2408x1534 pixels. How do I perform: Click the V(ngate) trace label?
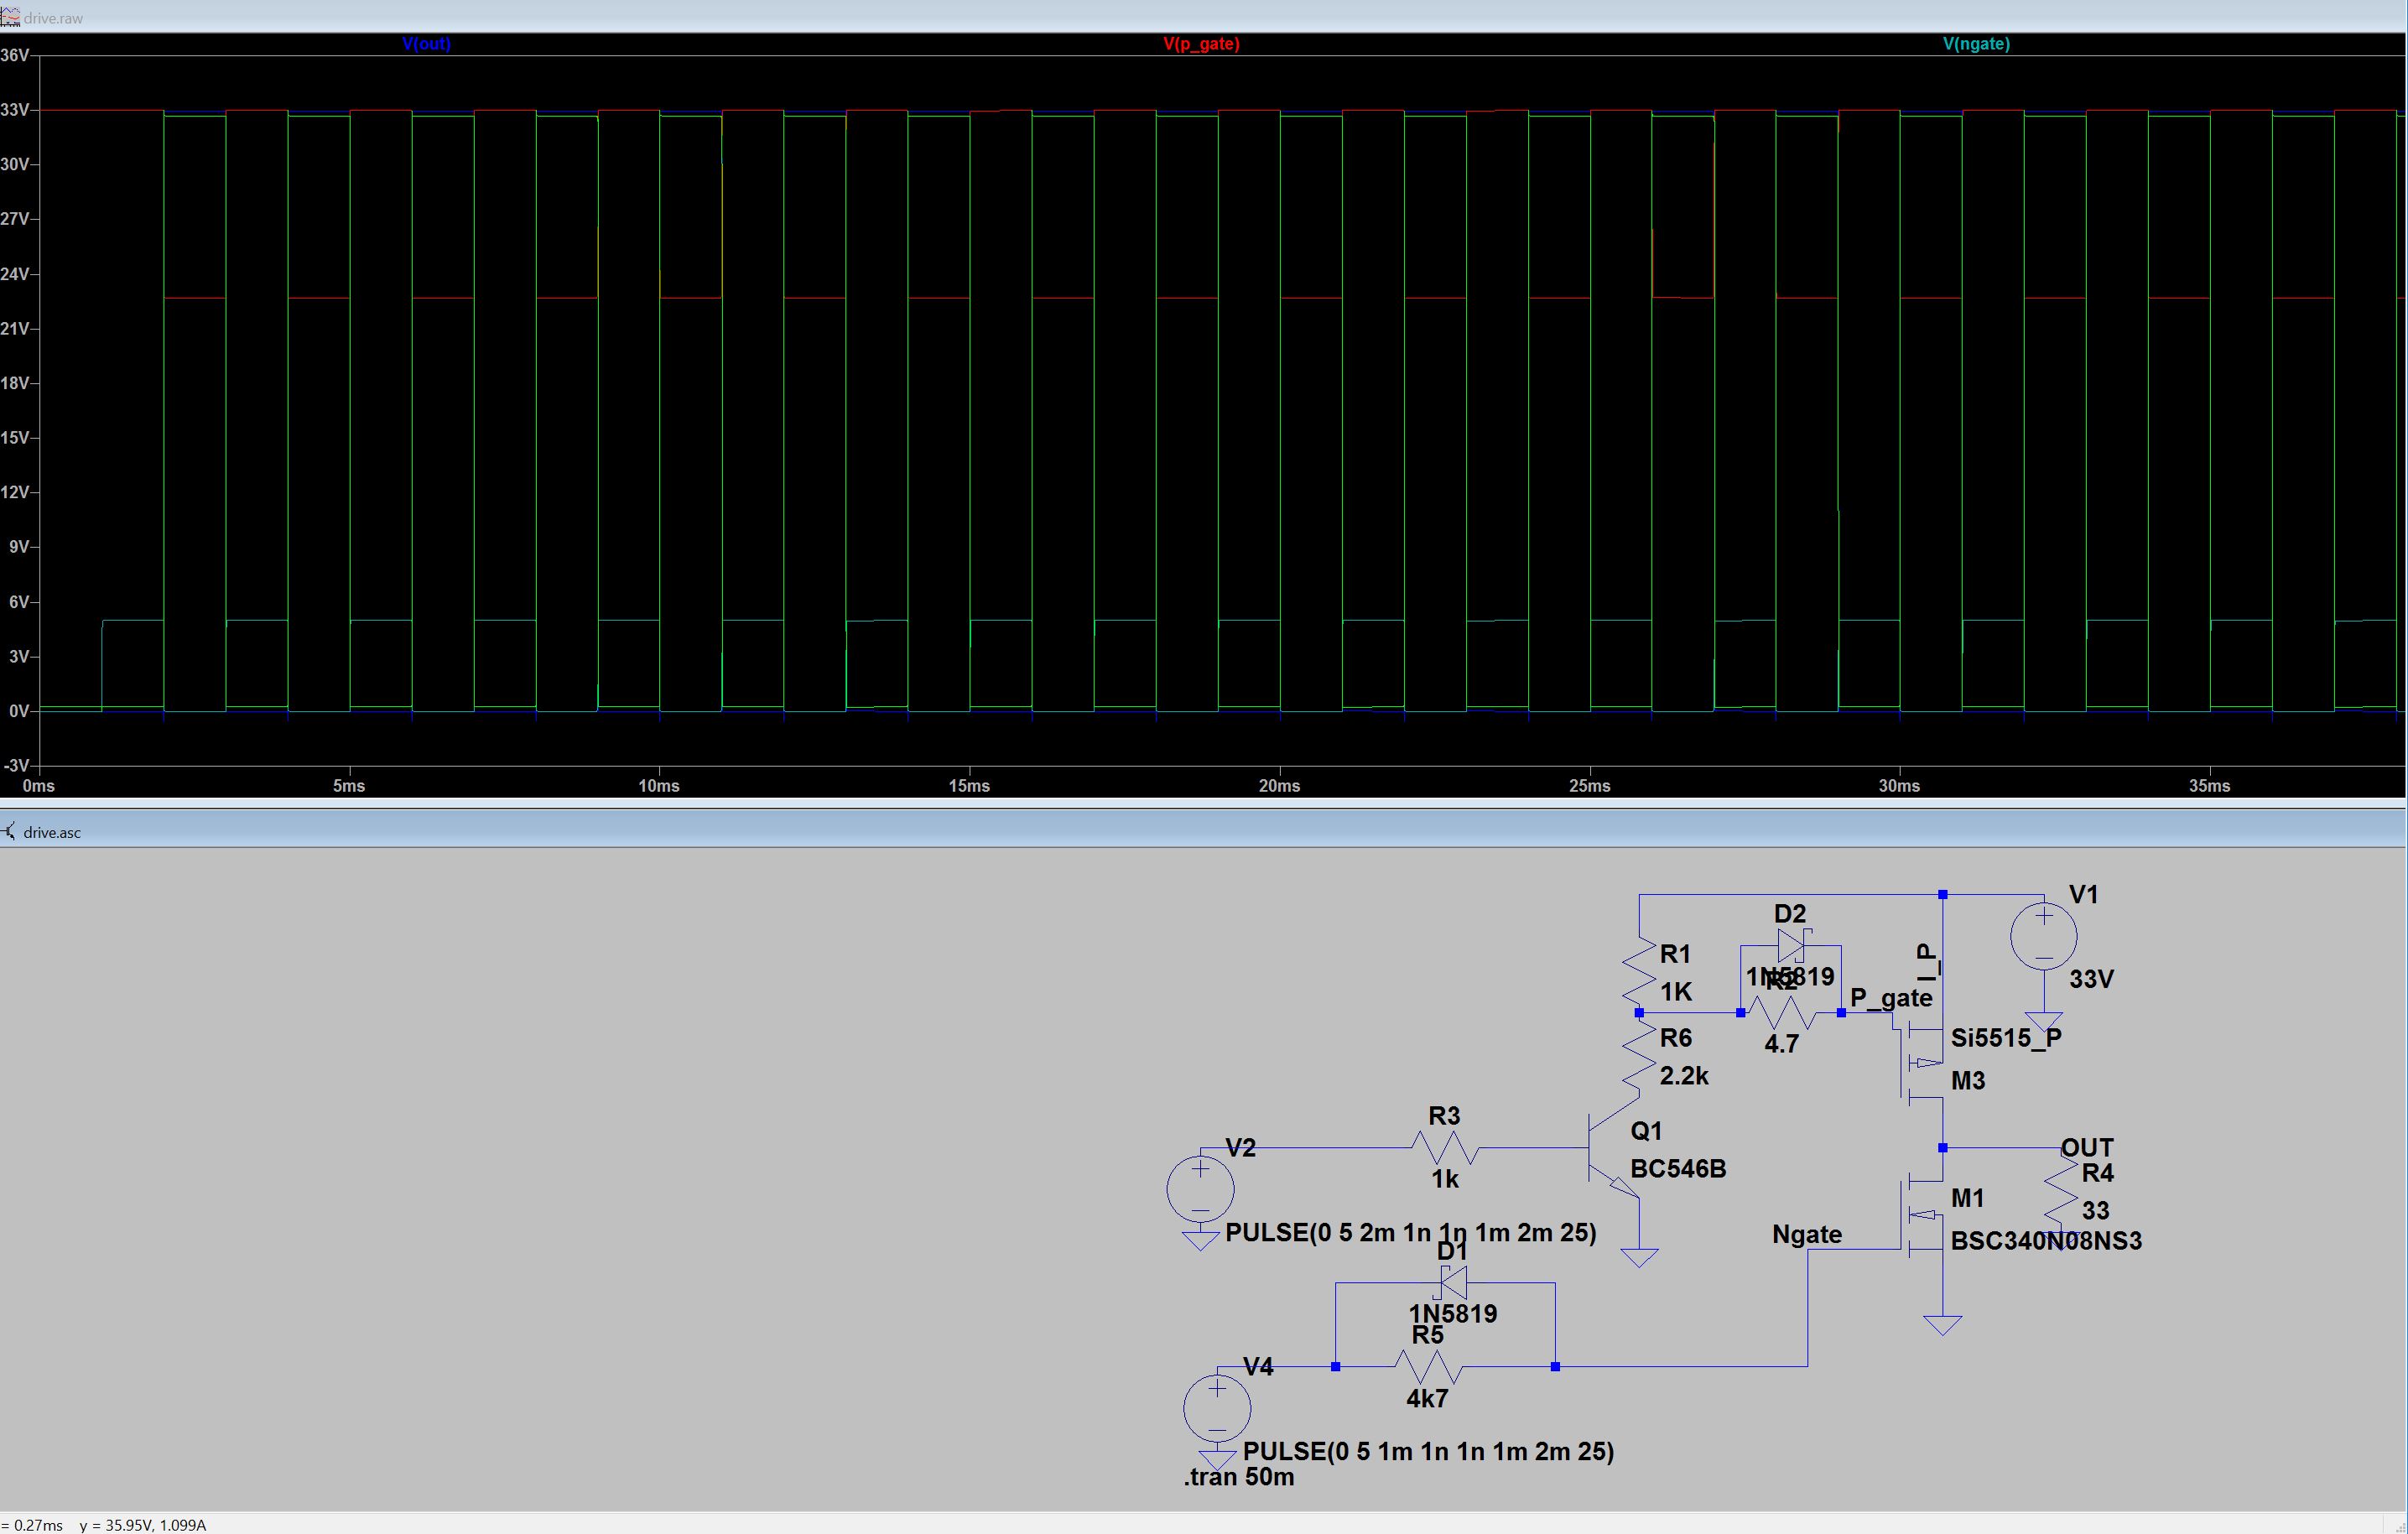(1976, 44)
